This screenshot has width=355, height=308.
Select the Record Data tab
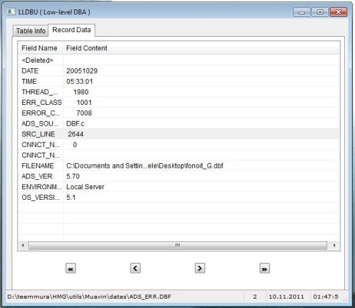(x=72, y=30)
